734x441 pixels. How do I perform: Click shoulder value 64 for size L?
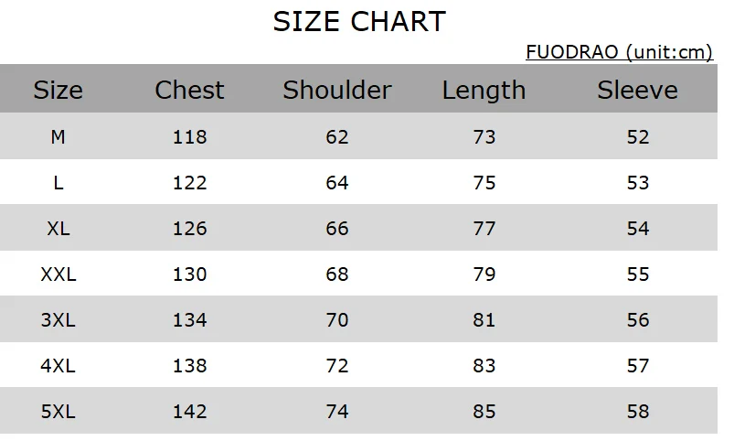coord(337,182)
